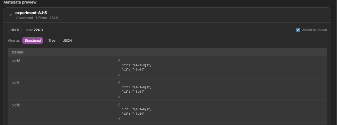This screenshot has width=337, height=125.
Task: Click the Metadata preview heading
Action: [x=20, y=2]
